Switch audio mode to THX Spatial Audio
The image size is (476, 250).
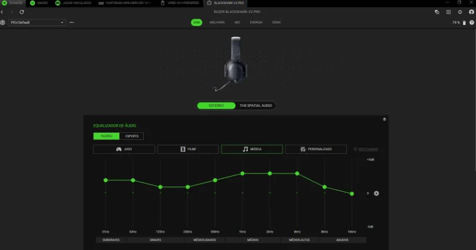256,106
